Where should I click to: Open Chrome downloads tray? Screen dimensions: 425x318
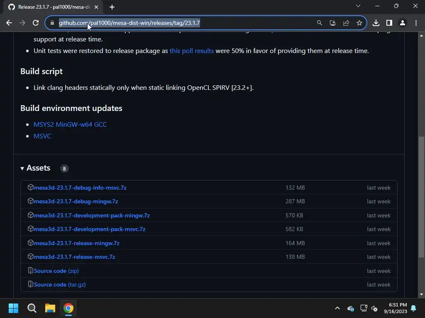pyautogui.click(x=376, y=23)
